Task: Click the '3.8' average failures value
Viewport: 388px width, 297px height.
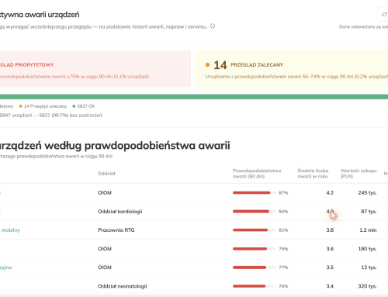Action: (330, 230)
